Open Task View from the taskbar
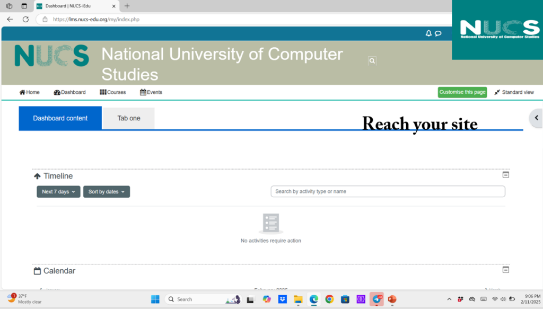The width and height of the screenshot is (543, 309). click(x=250, y=299)
